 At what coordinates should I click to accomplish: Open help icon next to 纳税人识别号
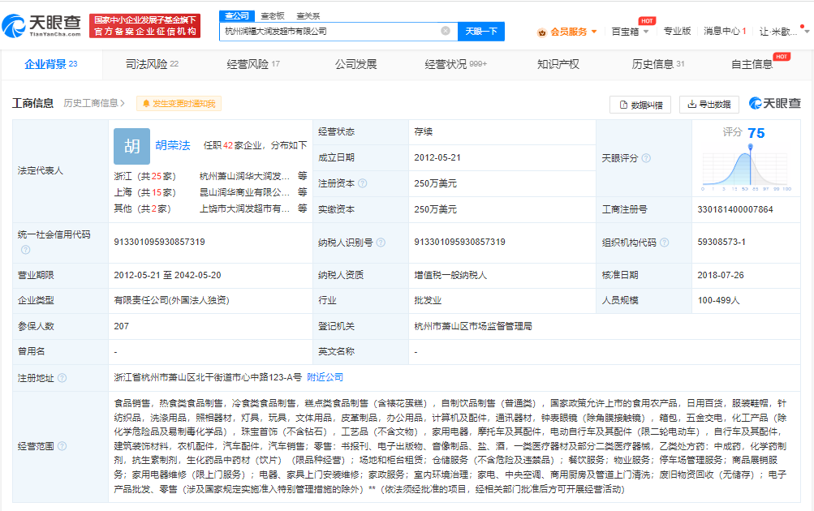click(x=381, y=243)
